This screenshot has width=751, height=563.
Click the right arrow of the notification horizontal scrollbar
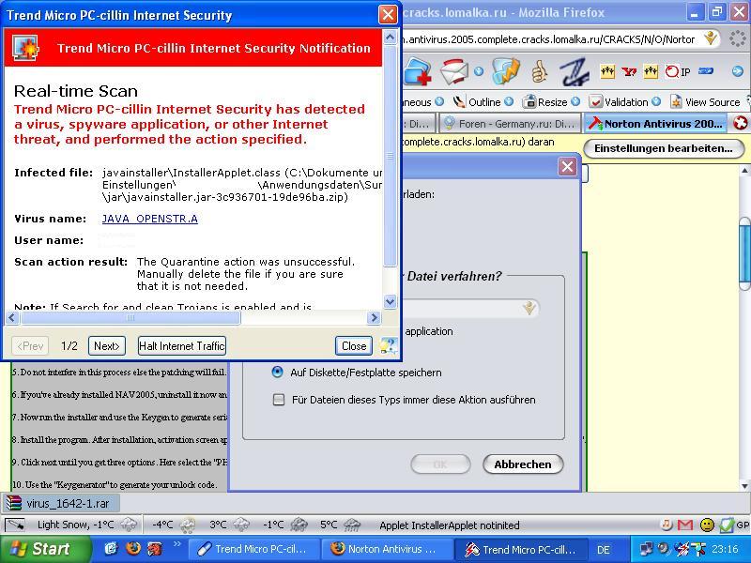pos(374,317)
